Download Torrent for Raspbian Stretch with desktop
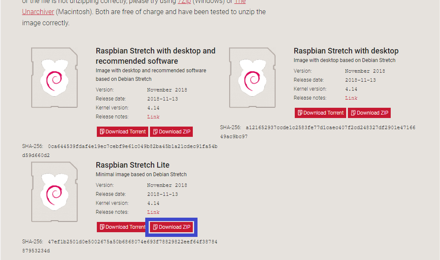Viewport: 440px width, 260px height. [320, 113]
